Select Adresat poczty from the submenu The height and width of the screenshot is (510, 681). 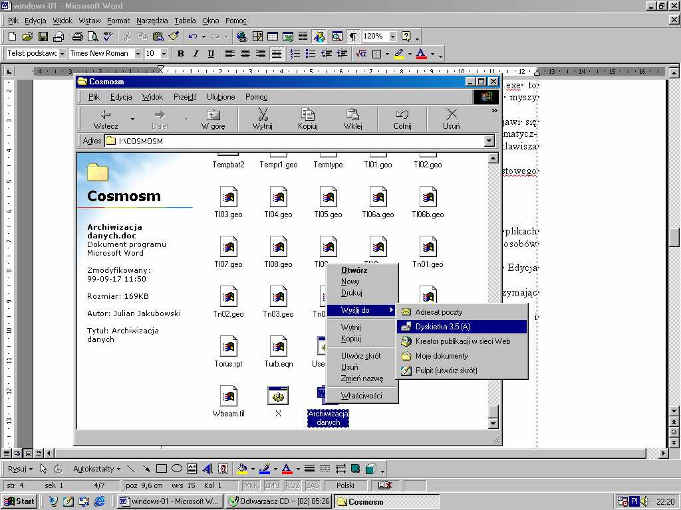click(462, 312)
